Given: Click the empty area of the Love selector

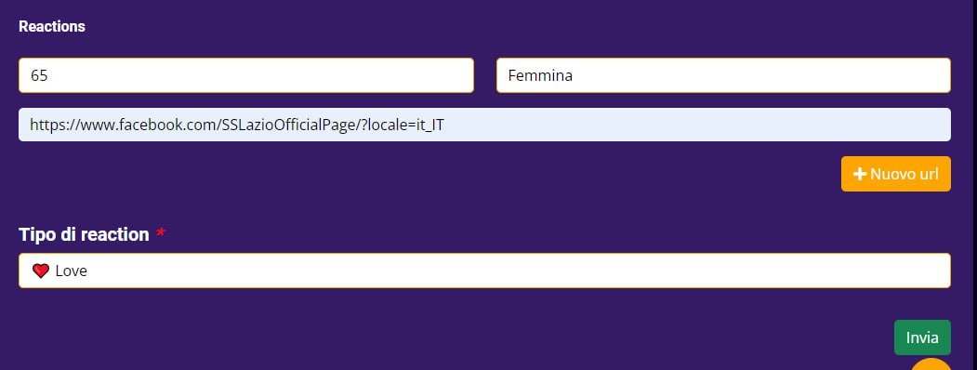Looking at the screenshot, I should pyautogui.click(x=517, y=271).
